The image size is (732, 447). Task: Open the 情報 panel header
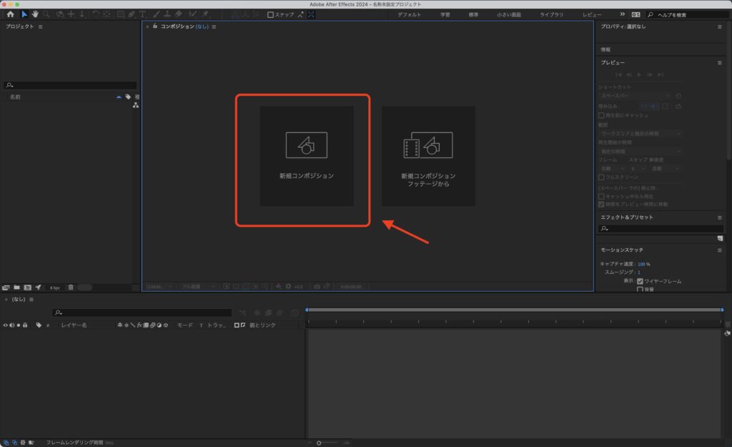[605, 49]
